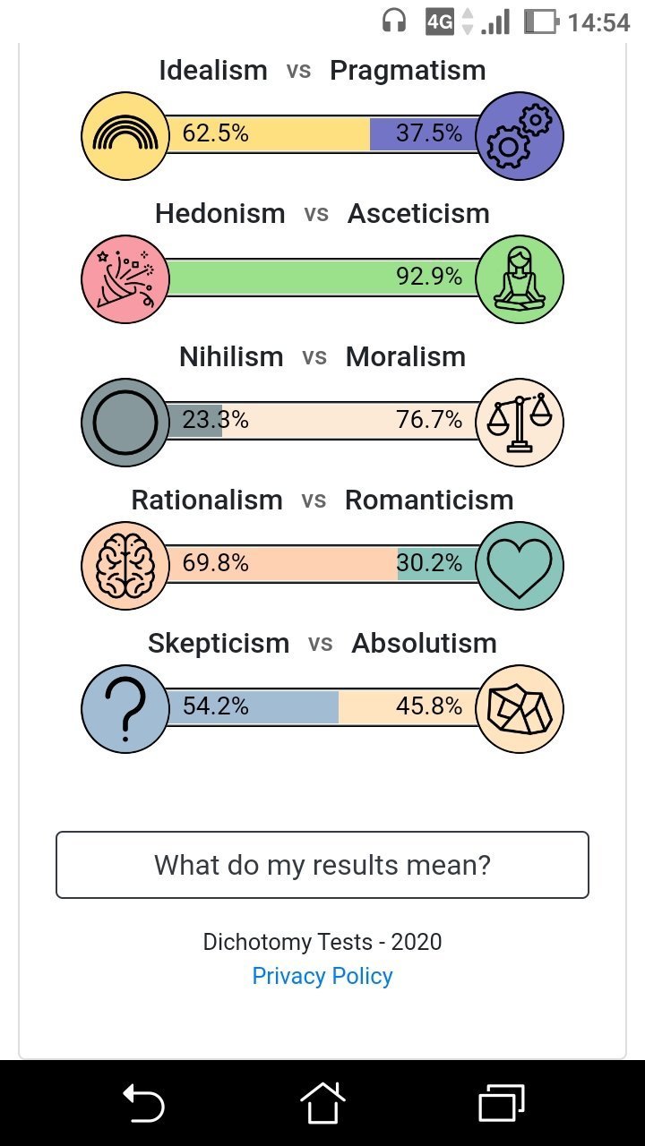Image resolution: width=645 pixels, height=1146 pixels.
Task: Tap the Absolutism rock icon
Action: [x=520, y=708]
